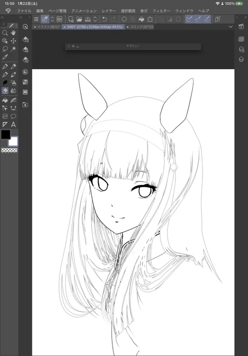Select the Auto select magic wand
Image resolution: width=248 pixels, height=356 pixels.
click(14, 49)
